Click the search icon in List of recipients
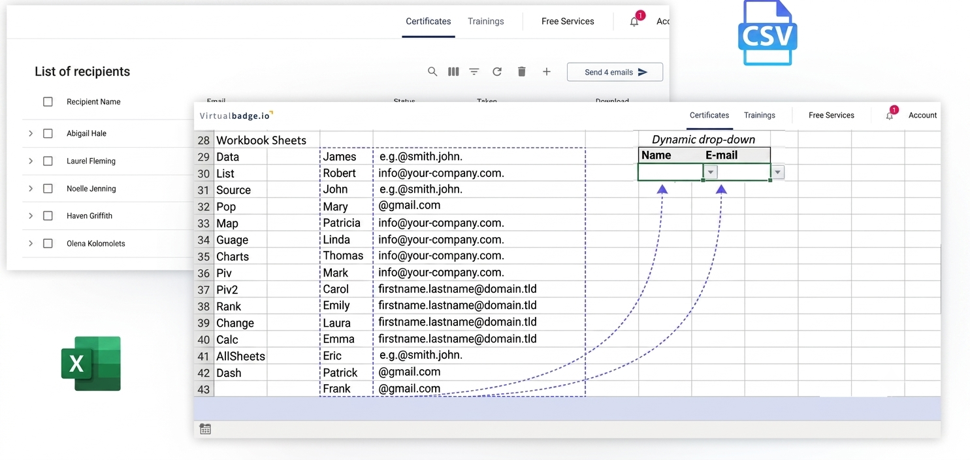The height and width of the screenshot is (460, 970). (x=432, y=72)
